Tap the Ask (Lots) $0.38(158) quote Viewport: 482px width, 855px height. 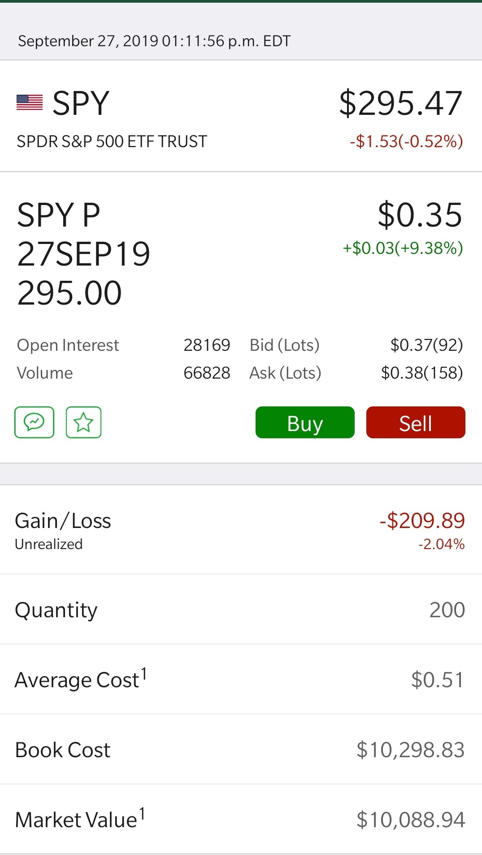tap(356, 373)
